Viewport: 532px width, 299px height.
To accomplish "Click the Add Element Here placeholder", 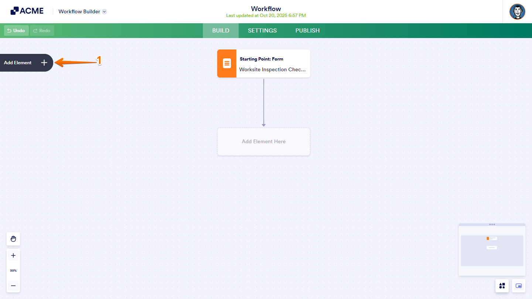I will pos(264,142).
